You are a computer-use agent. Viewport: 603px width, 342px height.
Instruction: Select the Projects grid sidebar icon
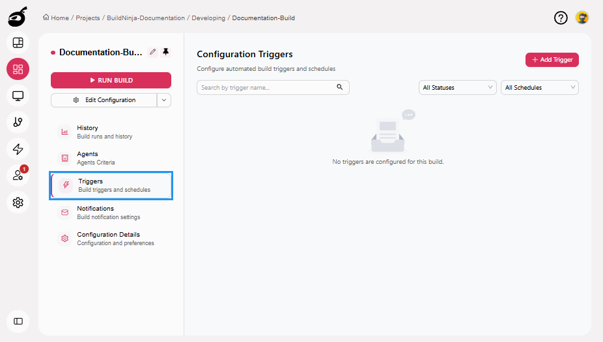coord(18,70)
